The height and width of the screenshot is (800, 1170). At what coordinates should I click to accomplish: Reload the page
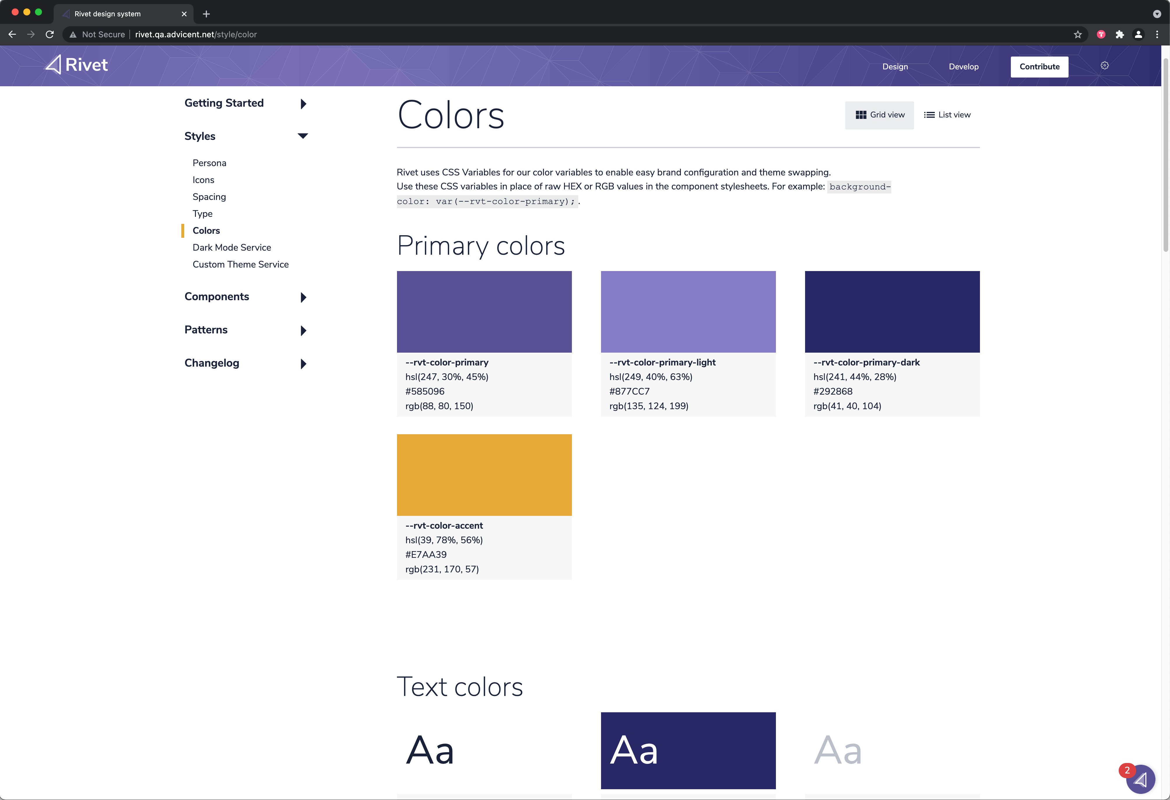(50, 34)
